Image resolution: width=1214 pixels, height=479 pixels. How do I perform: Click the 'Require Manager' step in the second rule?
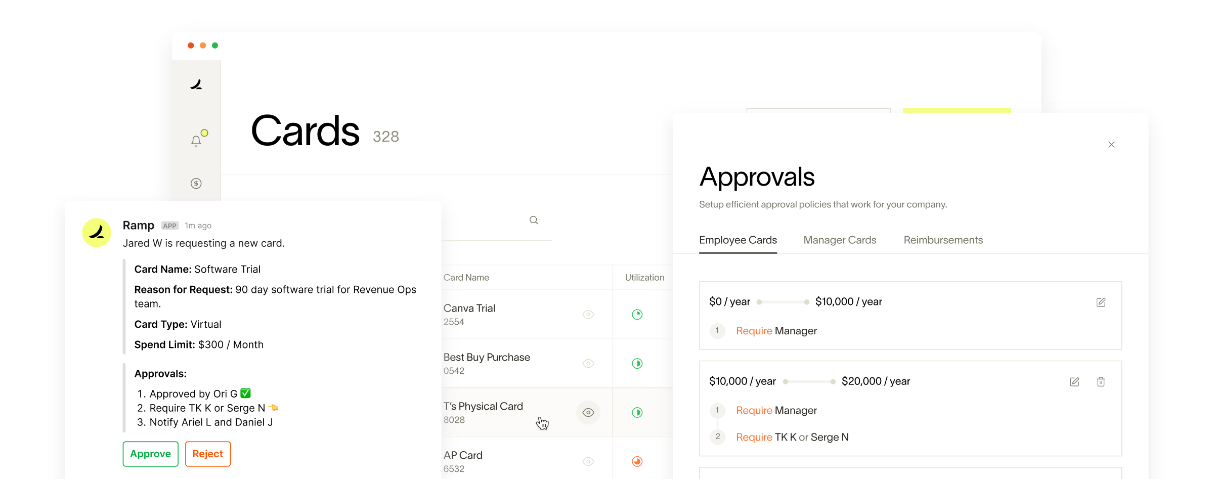tap(776, 410)
